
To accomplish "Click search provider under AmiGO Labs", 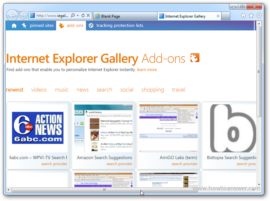I will click(184, 164).
